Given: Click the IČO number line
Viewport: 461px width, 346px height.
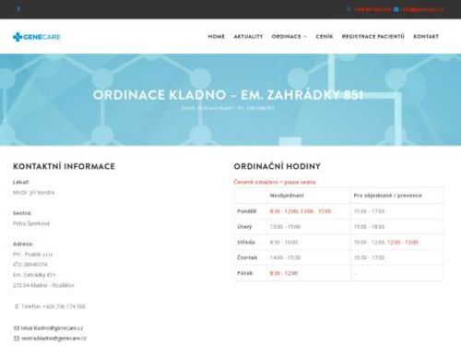Looking at the screenshot, I should pos(30,265).
